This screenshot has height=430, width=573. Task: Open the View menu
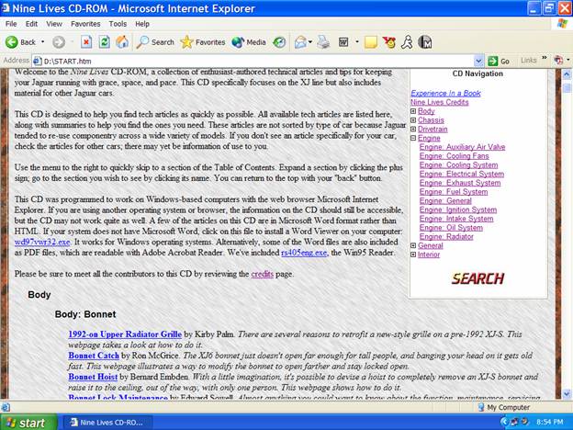[x=54, y=24]
